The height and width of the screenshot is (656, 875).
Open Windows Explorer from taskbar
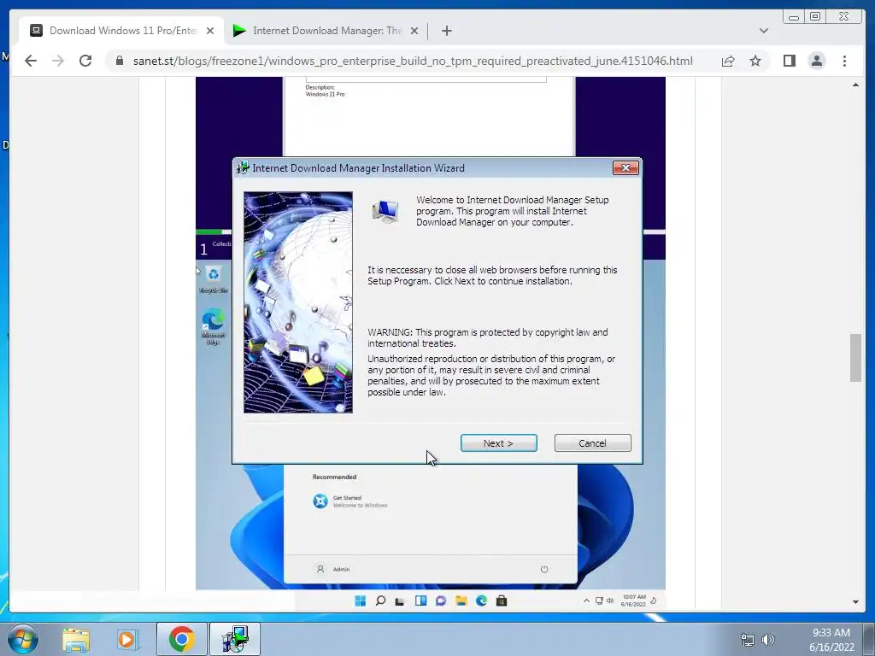[76, 639]
